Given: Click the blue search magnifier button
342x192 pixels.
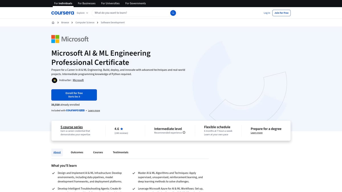Looking at the screenshot, I should [173, 13].
